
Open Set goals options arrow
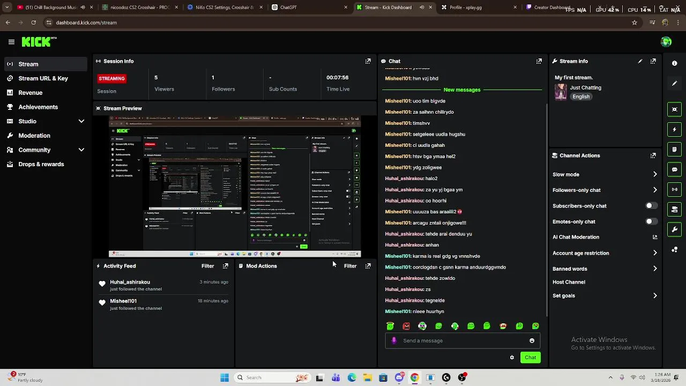pos(655,295)
